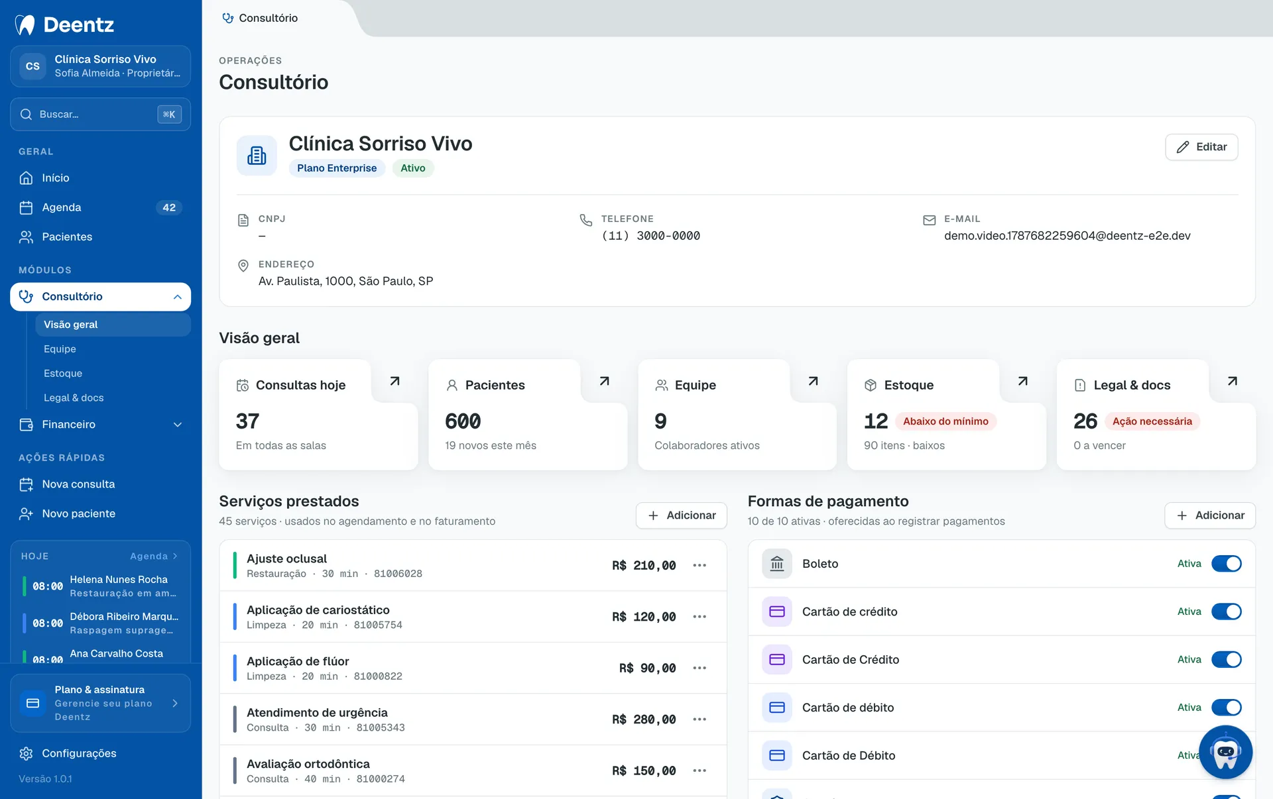Add a new forma de pagamento
Screen dimensions: 1273x799
tap(1210, 515)
